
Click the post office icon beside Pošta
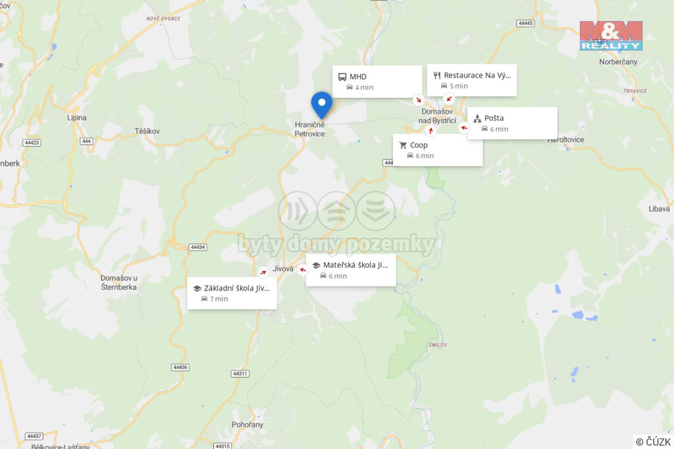click(x=477, y=118)
